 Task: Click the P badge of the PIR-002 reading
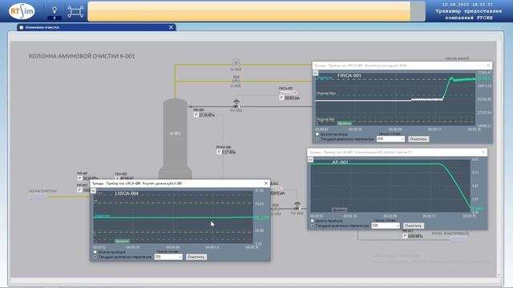point(79,190)
